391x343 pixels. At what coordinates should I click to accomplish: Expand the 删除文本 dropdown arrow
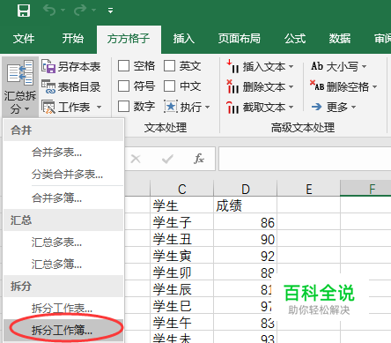click(x=291, y=87)
